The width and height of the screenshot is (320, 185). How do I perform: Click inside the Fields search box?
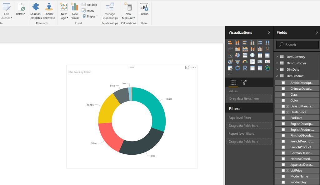click(297, 44)
